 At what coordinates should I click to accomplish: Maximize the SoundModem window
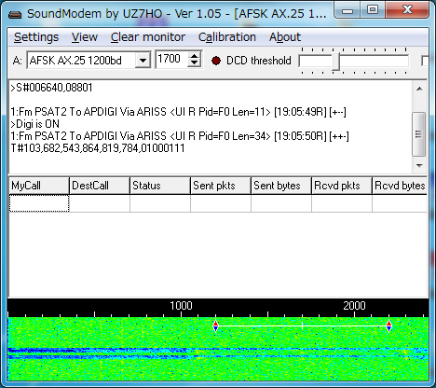pyautogui.click(x=373, y=10)
